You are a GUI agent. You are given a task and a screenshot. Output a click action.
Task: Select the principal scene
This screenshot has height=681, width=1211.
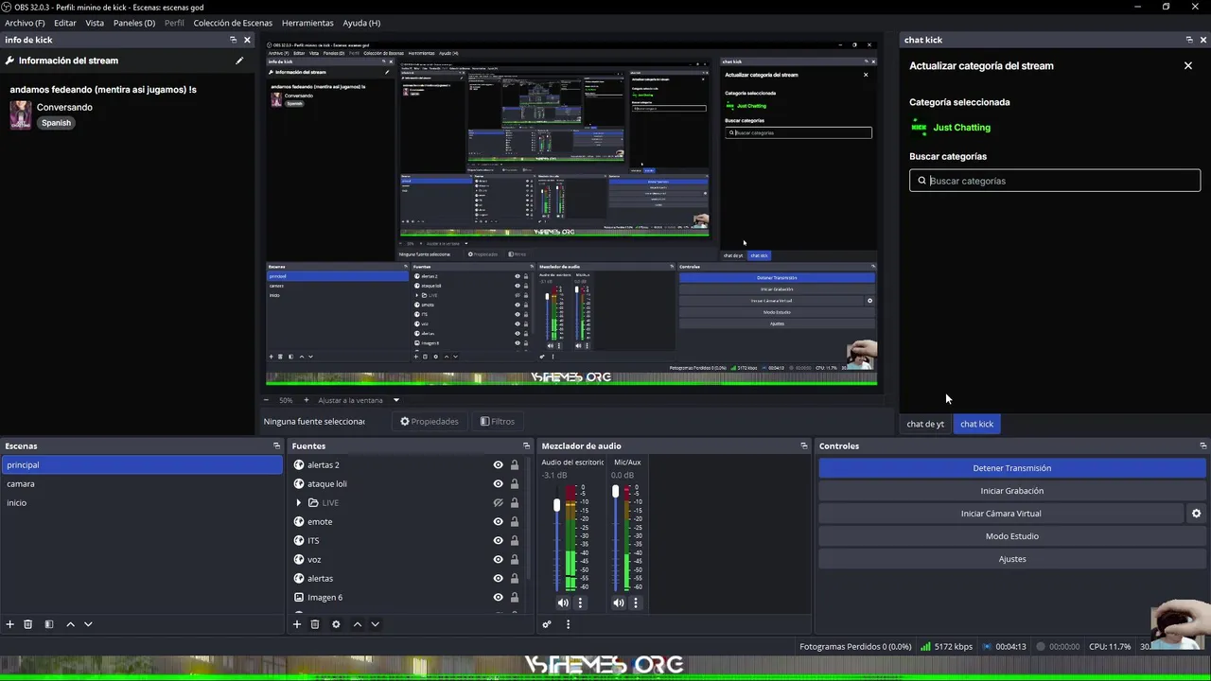142,464
